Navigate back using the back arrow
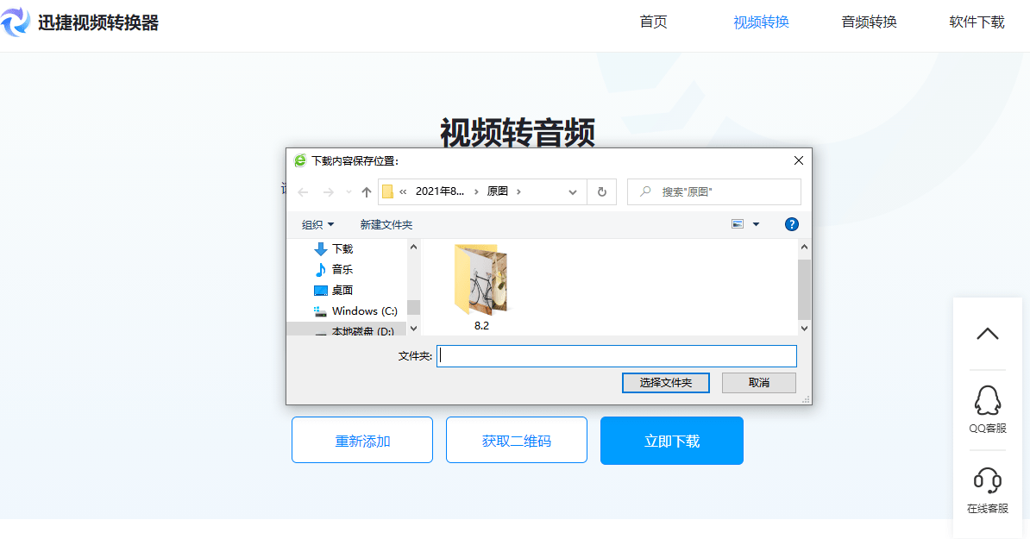This screenshot has height=539, width=1030. 303,191
